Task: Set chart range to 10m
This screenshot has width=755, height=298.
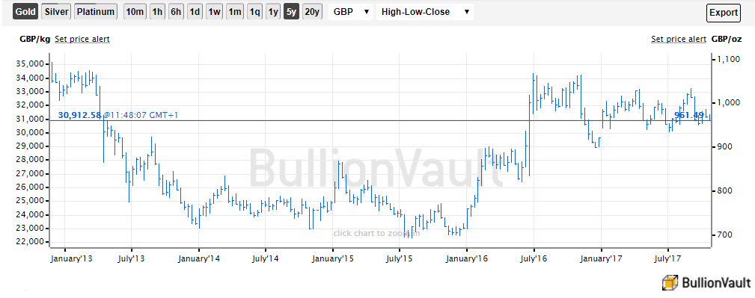Action: 135,12
